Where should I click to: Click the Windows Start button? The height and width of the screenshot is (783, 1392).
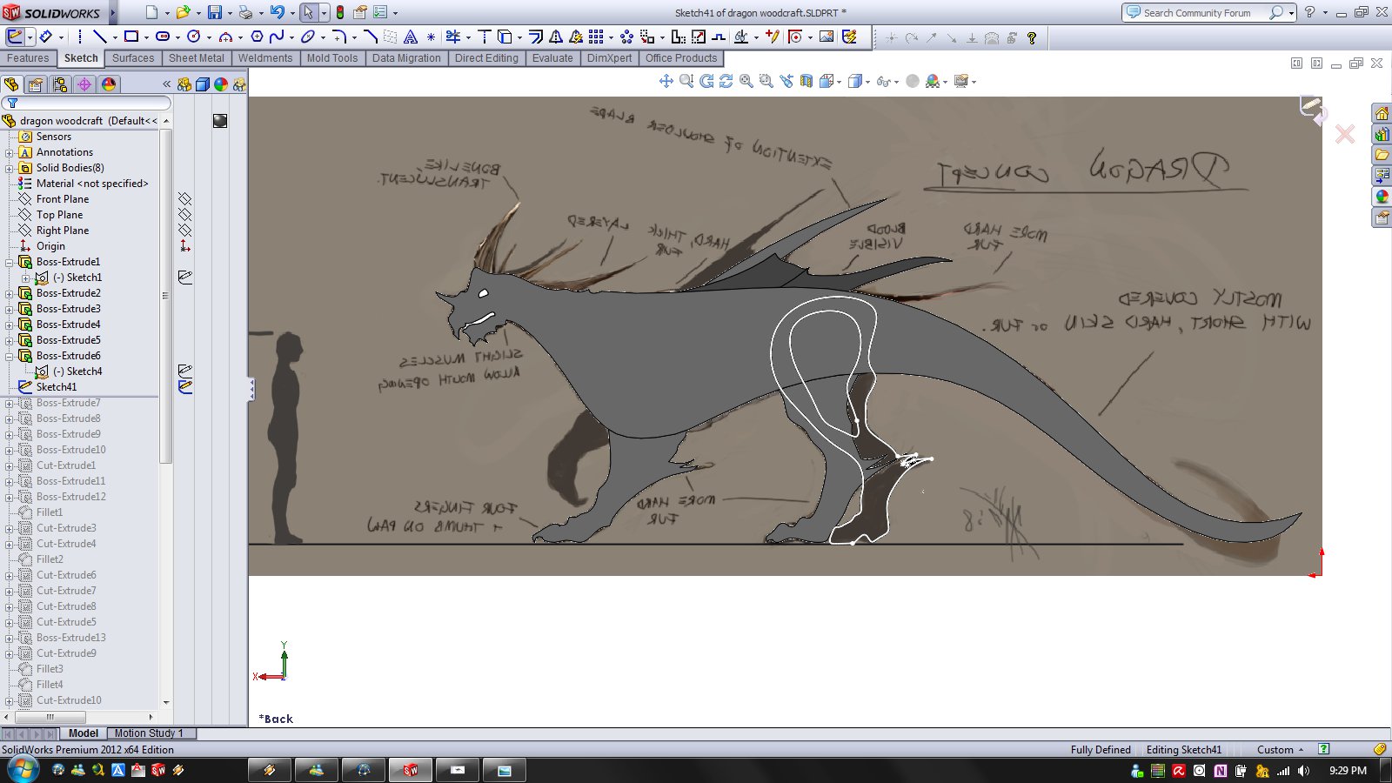(x=22, y=770)
